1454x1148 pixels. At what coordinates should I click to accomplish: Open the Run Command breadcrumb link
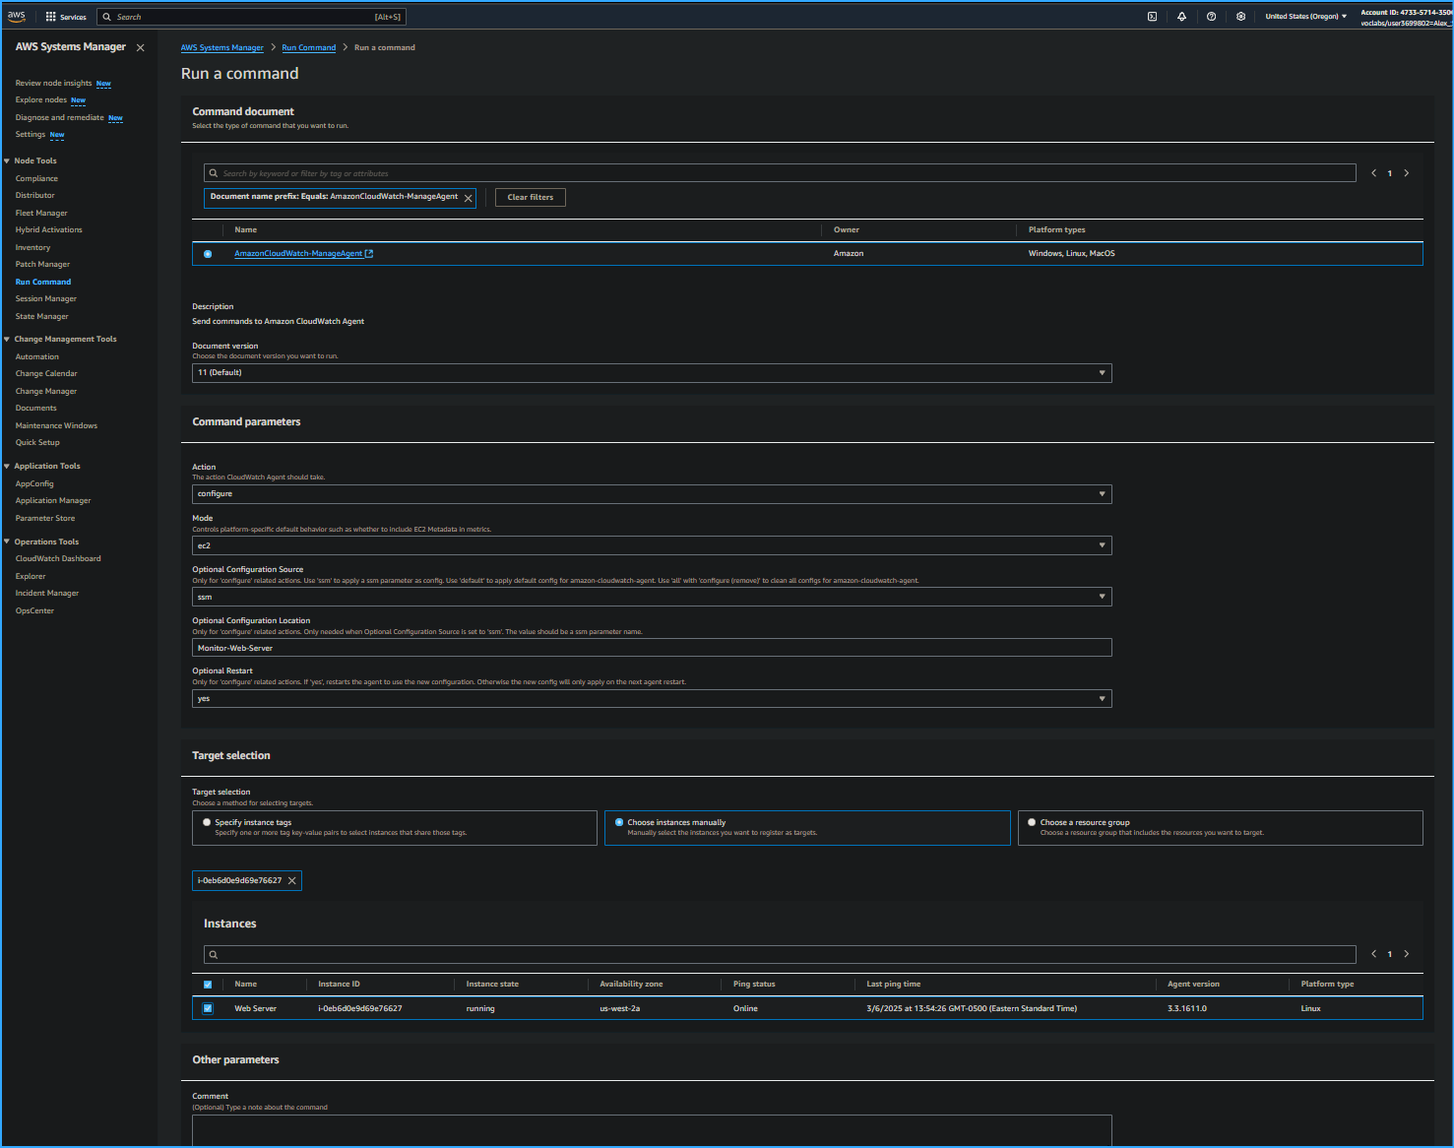click(308, 46)
